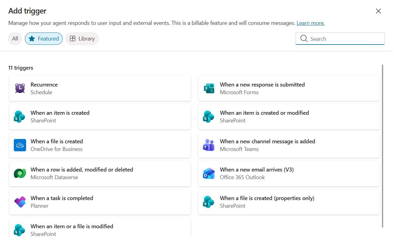
Task: Click the search magnifier icon
Action: click(304, 39)
